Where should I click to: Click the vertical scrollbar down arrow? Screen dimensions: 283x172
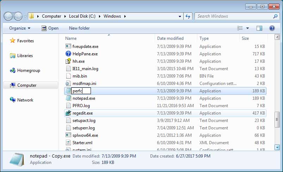tap(277, 147)
